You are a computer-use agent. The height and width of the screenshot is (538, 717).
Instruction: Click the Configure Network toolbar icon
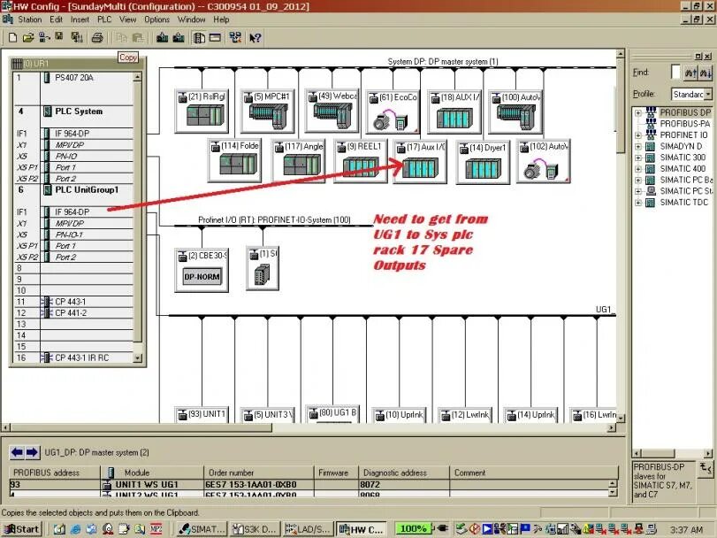[x=235, y=37]
